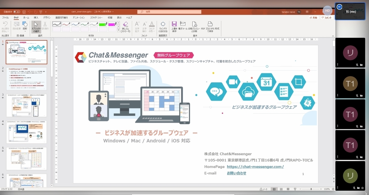Open the quick access toolbar customize arrow

click(x=46, y=11)
